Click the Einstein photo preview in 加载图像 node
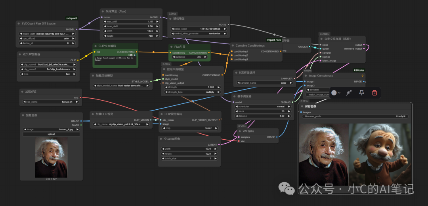This screenshot has width=428, height=206. click(51, 157)
